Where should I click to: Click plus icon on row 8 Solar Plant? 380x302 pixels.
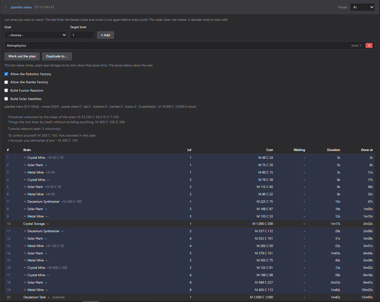pyautogui.click(x=25, y=209)
